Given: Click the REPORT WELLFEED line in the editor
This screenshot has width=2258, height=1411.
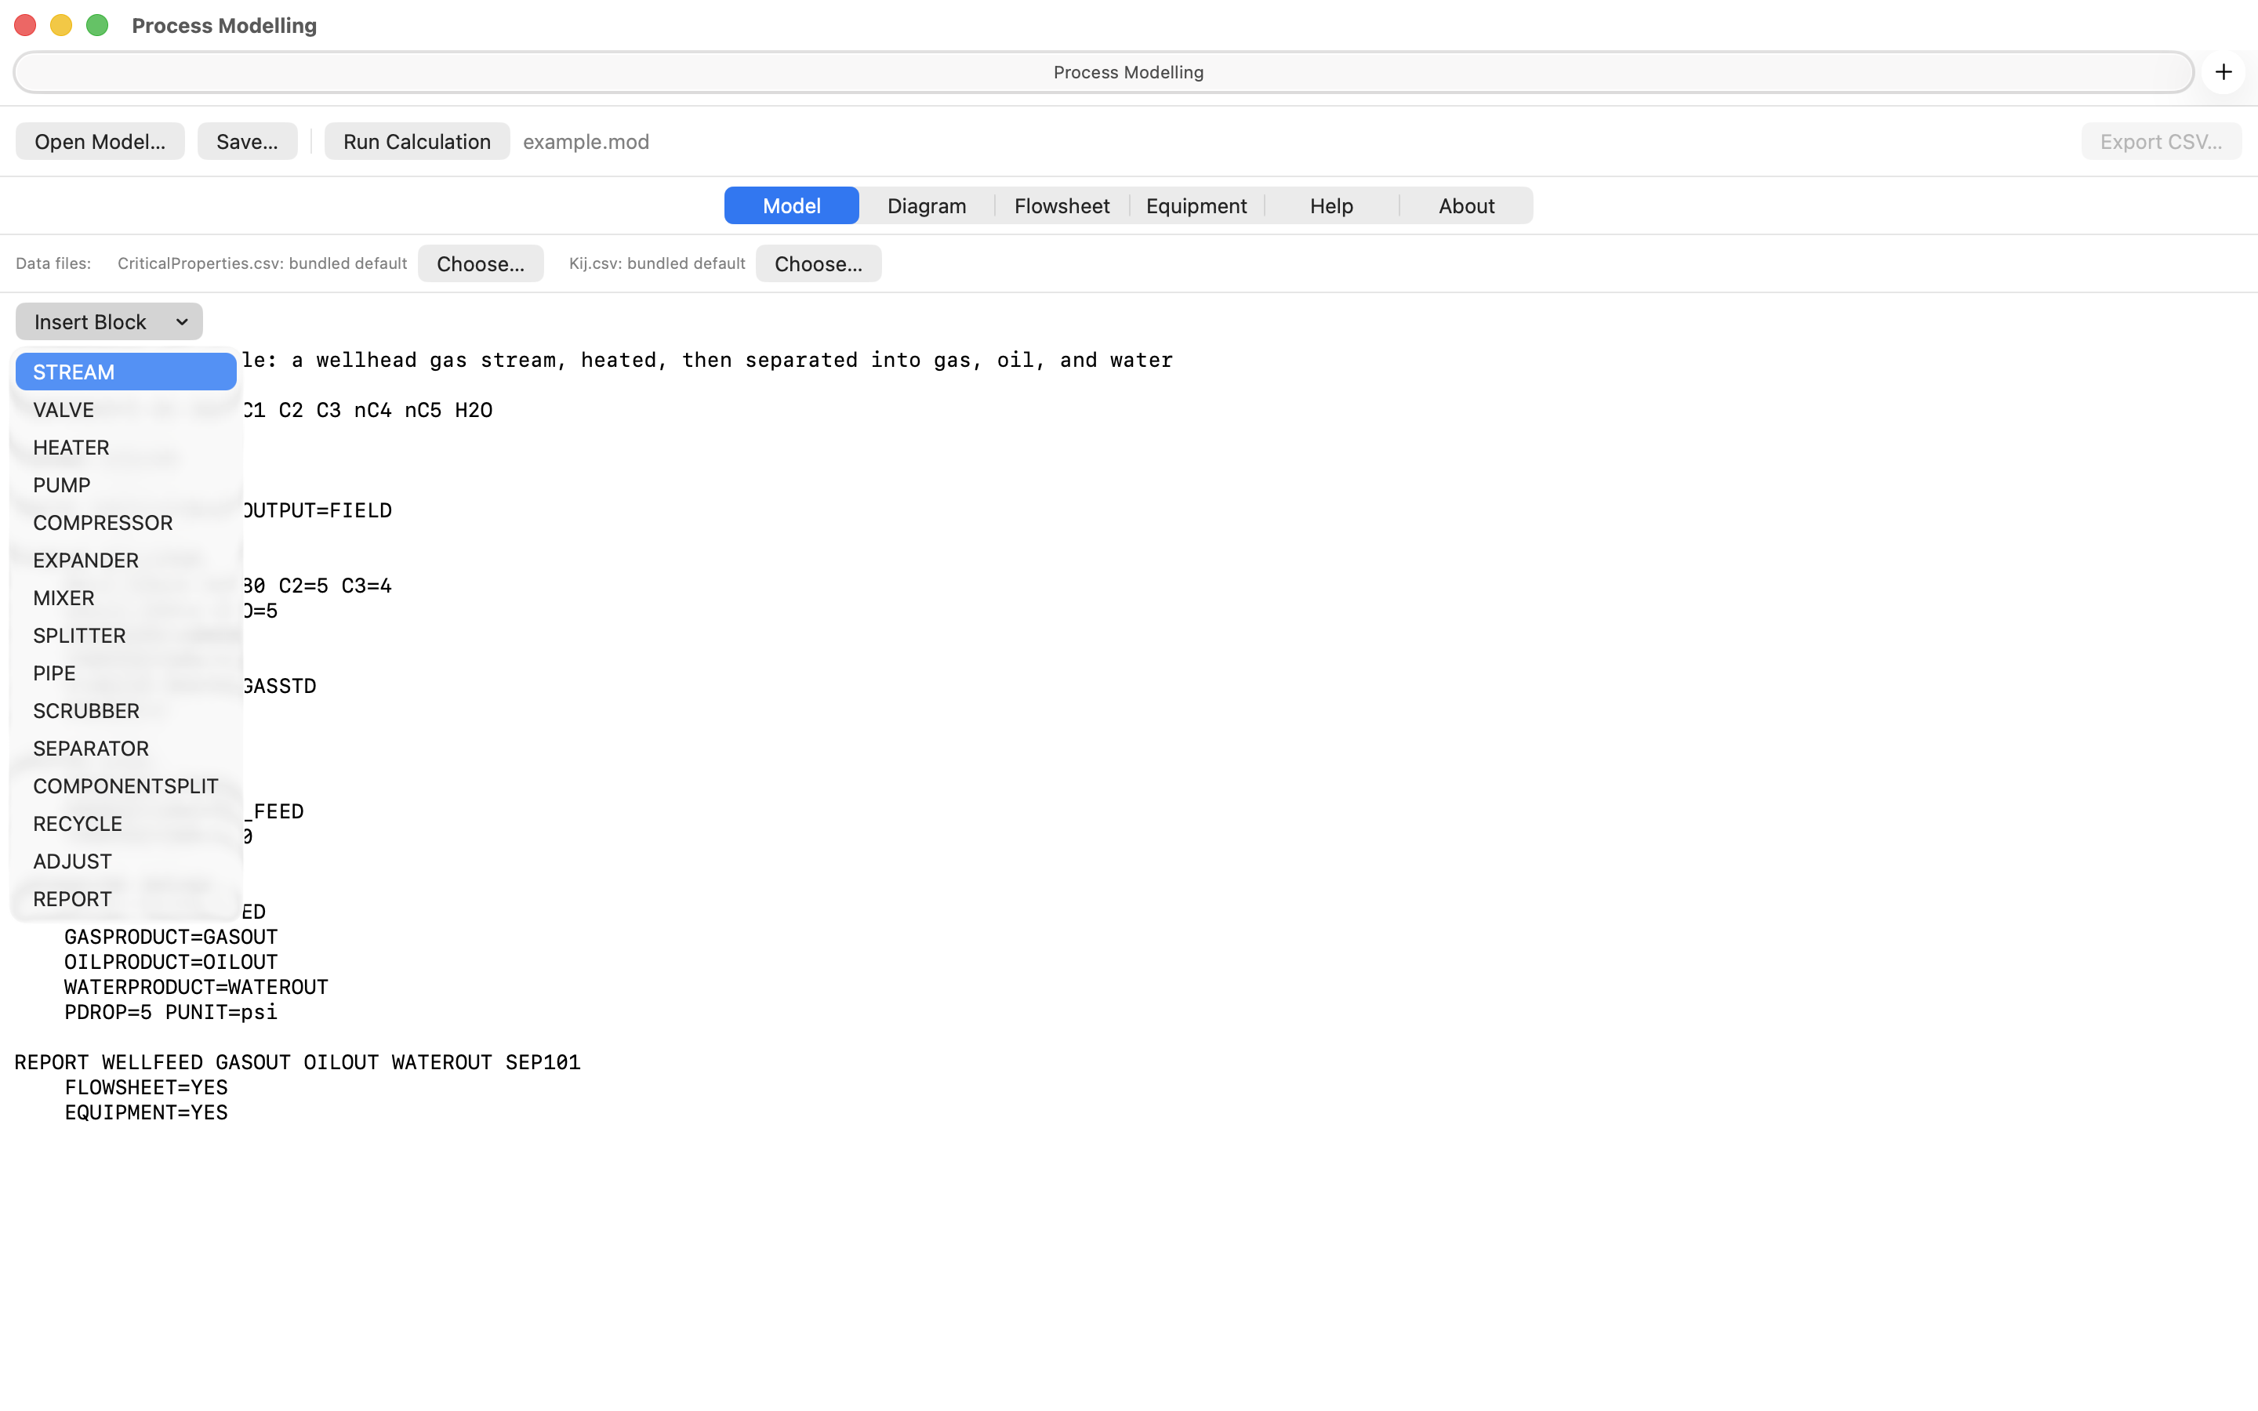Looking at the screenshot, I should point(298,1062).
